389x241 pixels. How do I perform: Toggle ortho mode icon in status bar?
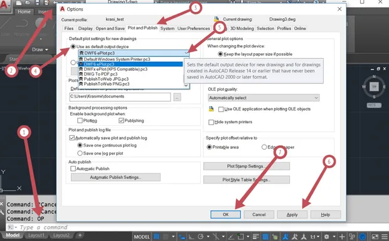(191, 237)
